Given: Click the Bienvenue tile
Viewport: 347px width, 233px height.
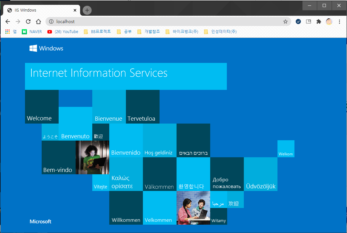Looking at the screenshot, I should click(109, 107).
